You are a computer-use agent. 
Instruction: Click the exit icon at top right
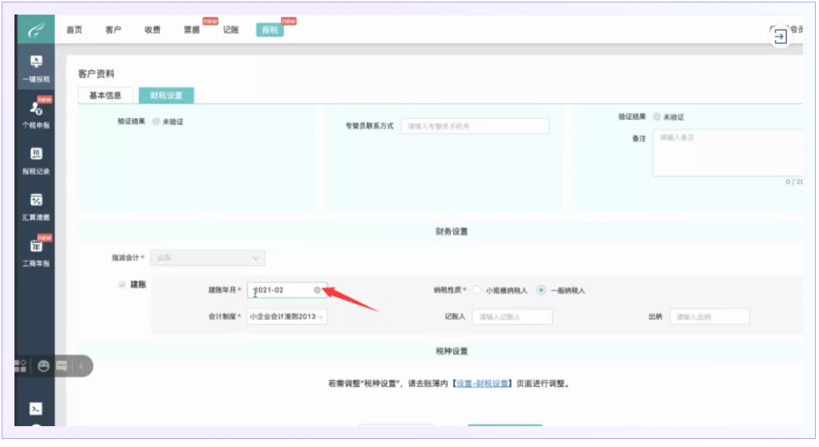tap(780, 36)
